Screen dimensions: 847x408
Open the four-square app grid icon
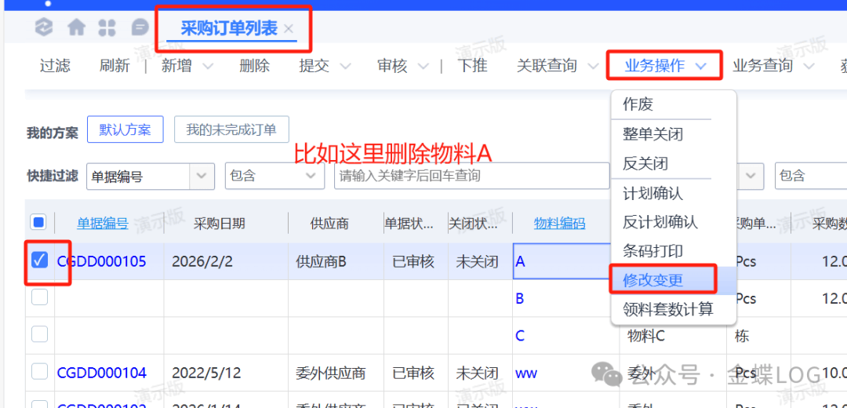pos(107,27)
